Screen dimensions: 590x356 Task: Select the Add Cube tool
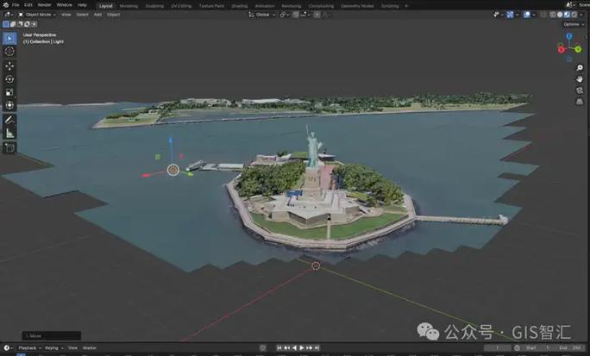pyautogui.click(x=9, y=148)
